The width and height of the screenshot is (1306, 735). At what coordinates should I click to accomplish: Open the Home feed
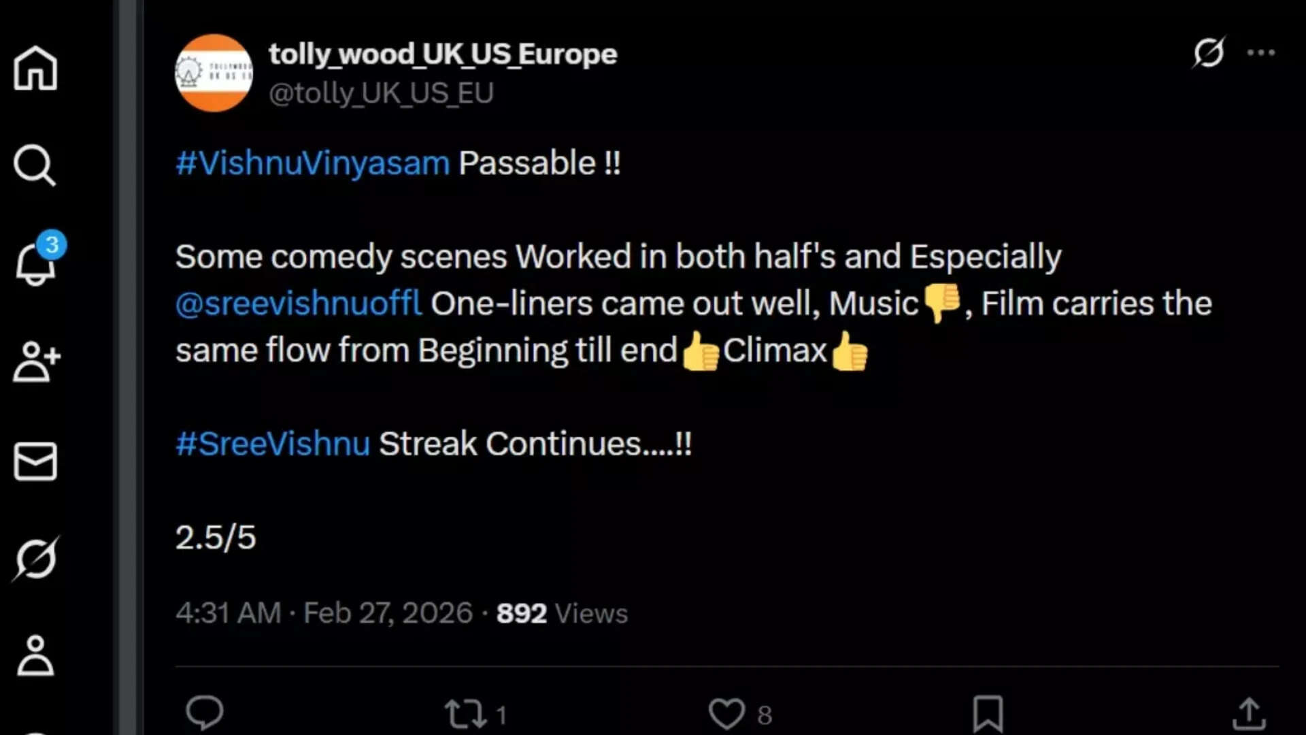click(x=35, y=68)
